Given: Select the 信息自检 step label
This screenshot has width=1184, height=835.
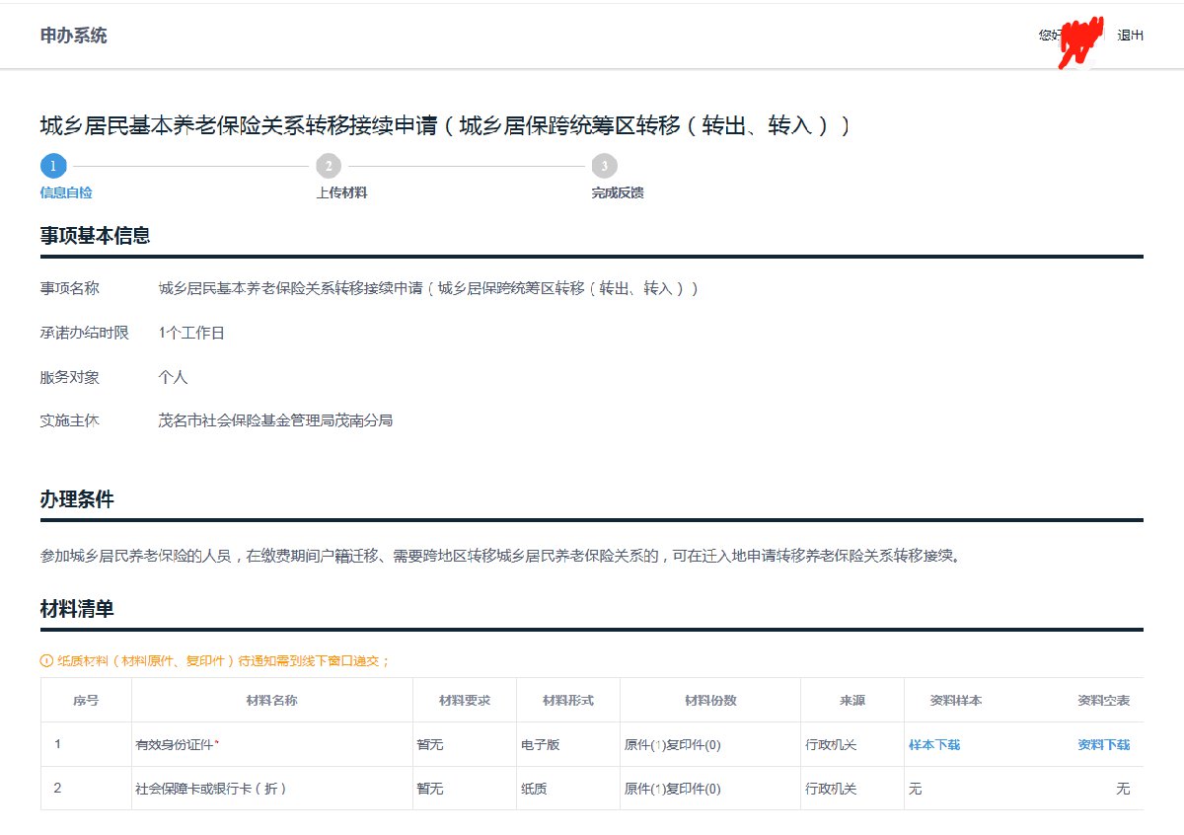Looking at the screenshot, I should coord(66,193).
